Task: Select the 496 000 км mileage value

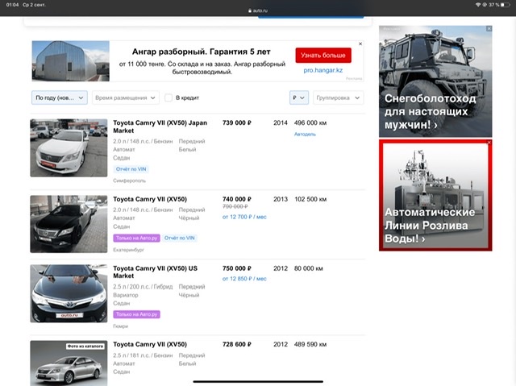Action: 310,122
